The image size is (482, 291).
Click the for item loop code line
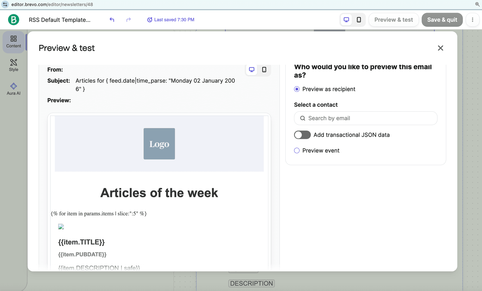click(99, 214)
